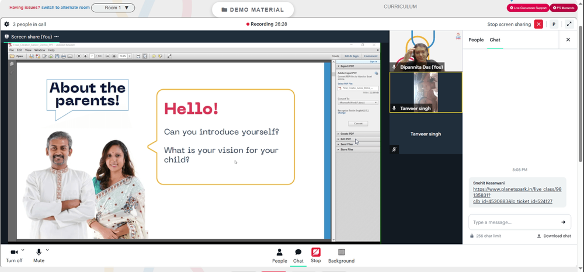584x272 pixels.
Task: Enter fullscreen with the expand arrows icon
Action: [x=569, y=24]
